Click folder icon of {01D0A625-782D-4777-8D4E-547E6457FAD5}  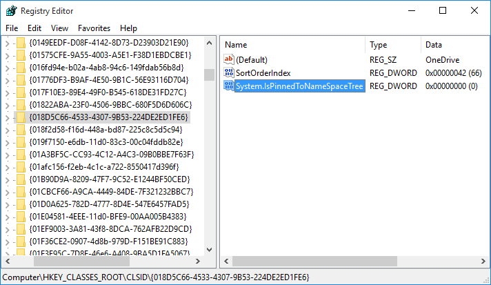[x=21, y=204]
